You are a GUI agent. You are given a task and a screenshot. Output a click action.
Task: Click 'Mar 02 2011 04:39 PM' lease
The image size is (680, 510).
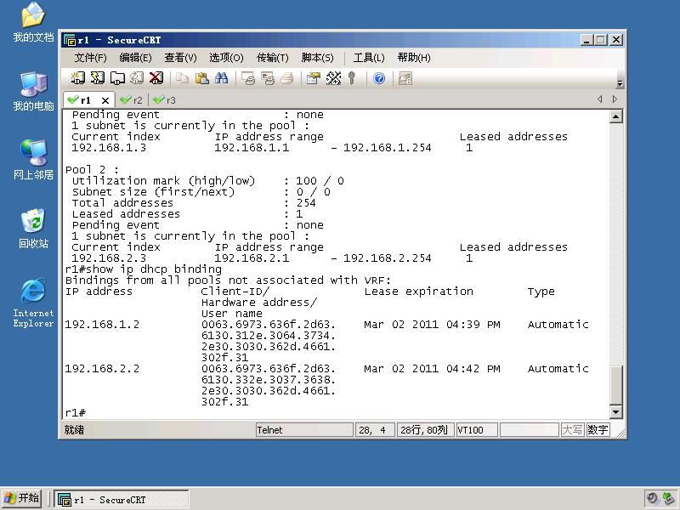(432, 325)
